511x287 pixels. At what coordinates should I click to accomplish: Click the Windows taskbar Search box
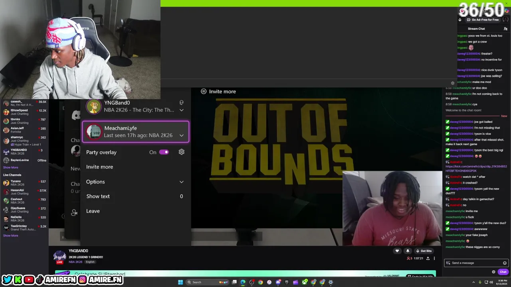coord(207,282)
